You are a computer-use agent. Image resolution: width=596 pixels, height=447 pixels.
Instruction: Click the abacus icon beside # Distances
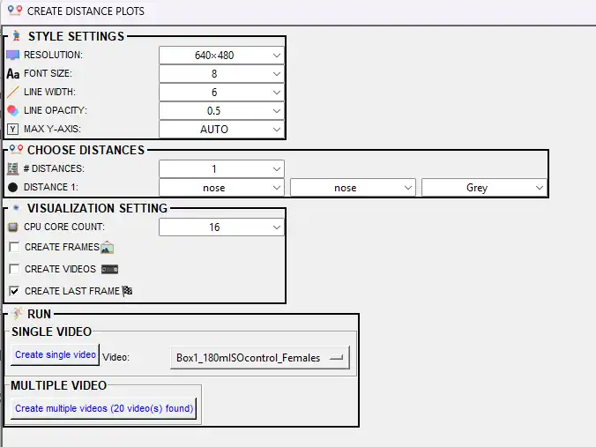pyautogui.click(x=13, y=168)
